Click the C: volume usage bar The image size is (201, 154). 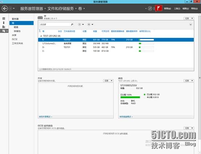point(146,51)
